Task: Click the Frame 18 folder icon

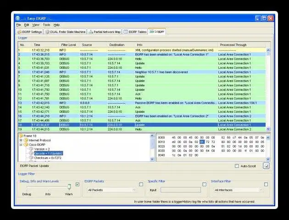Action: coord(21,136)
